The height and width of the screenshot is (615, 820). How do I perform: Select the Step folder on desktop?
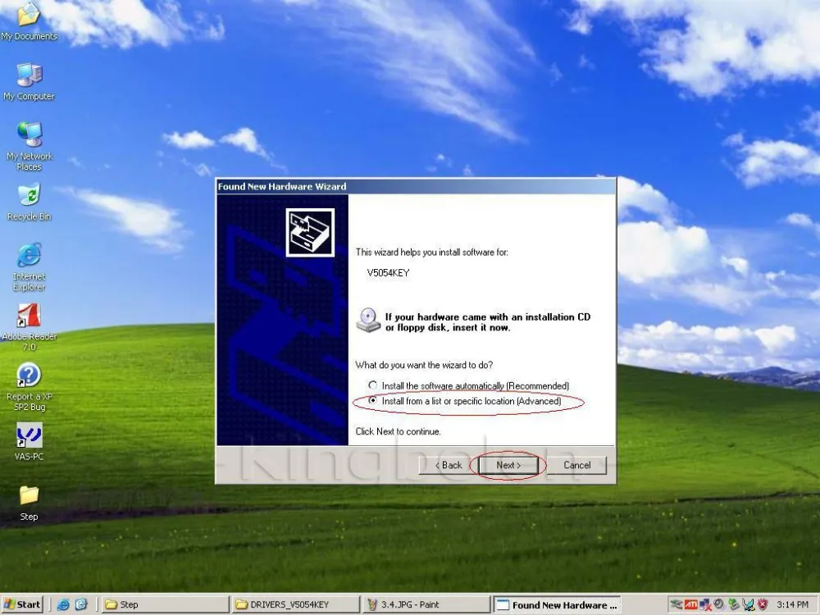[x=29, y=503]
